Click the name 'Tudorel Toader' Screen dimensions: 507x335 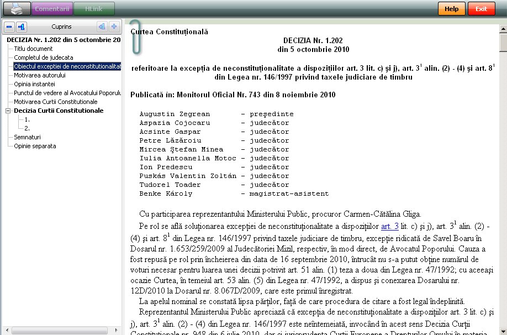(x=170, y=185)
